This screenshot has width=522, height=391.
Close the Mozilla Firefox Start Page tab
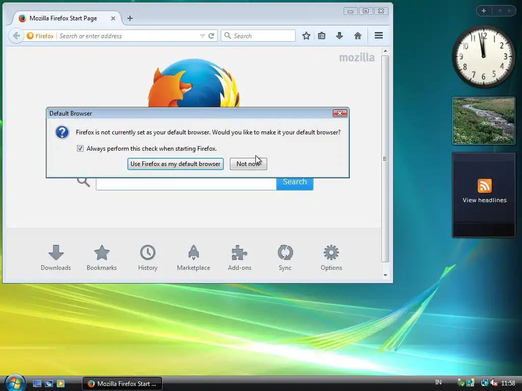click(x=113, y=18)
